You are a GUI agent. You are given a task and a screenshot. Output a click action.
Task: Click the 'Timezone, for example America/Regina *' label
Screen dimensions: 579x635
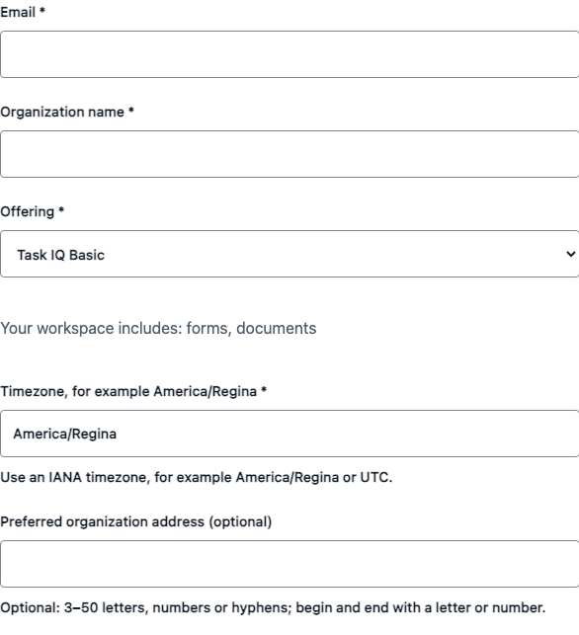point(133,392)
